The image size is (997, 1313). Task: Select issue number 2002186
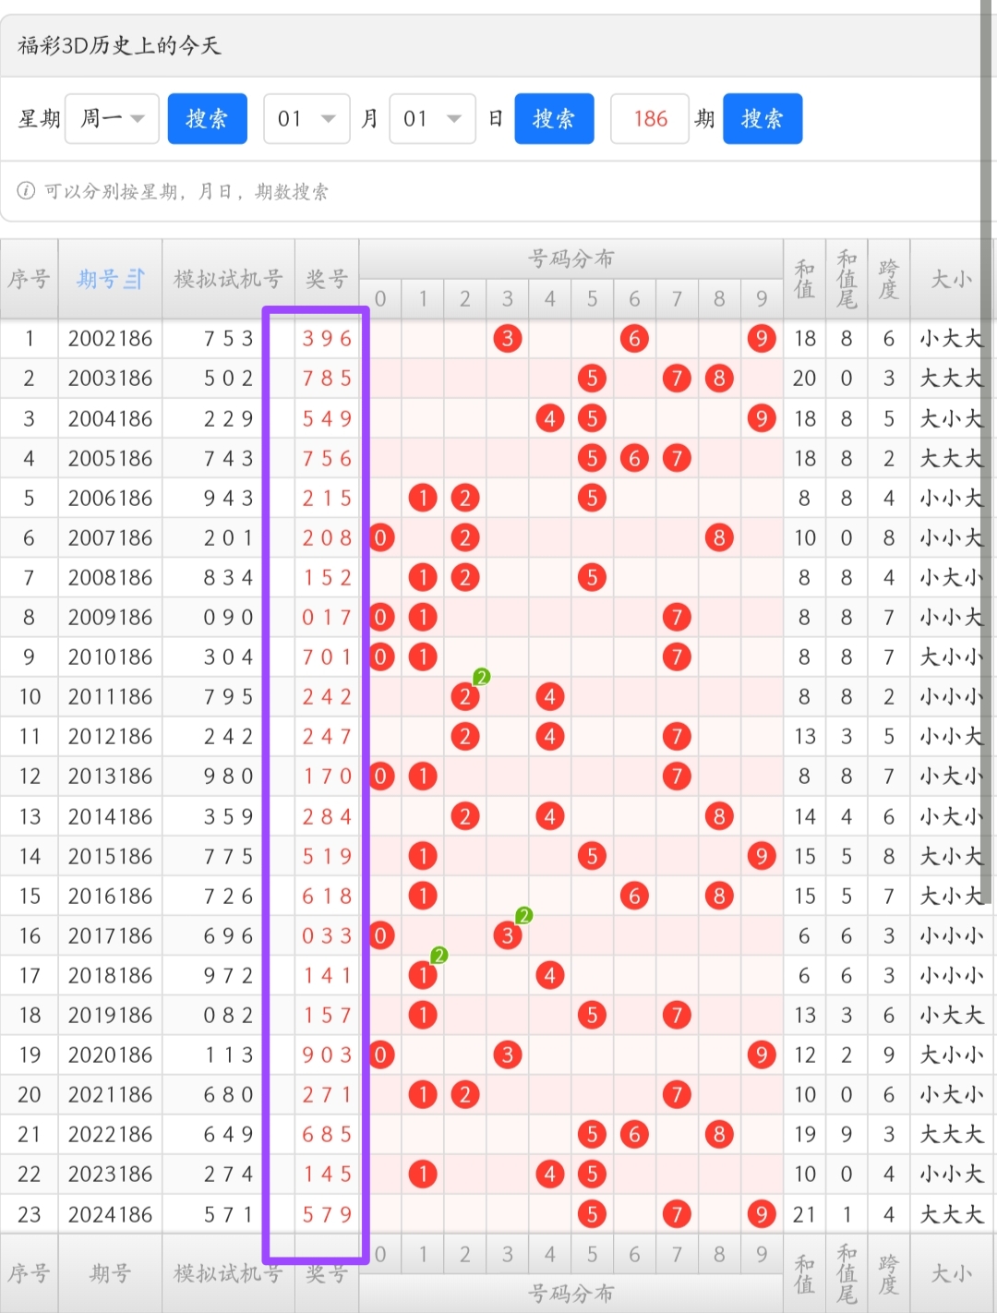(x=110, y=339)
